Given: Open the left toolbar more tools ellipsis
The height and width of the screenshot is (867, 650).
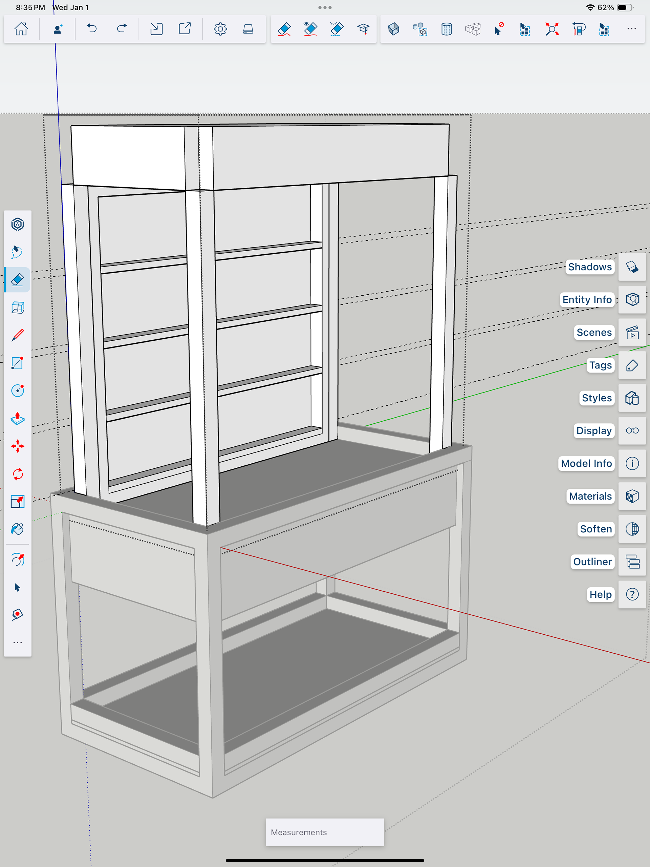Looking at the screenshot, I should 17,642.
